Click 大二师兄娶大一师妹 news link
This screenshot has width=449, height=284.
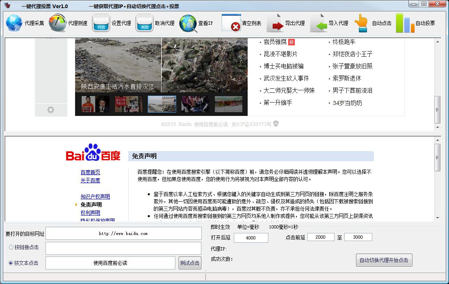[x=289, y=91]
